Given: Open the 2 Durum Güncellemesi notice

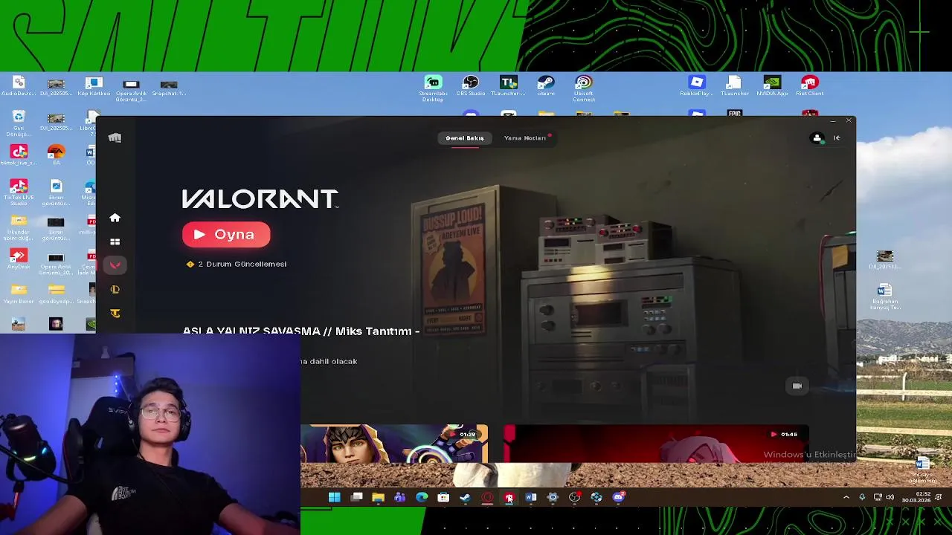Looking at the screenshot, I should coord(237,264).
